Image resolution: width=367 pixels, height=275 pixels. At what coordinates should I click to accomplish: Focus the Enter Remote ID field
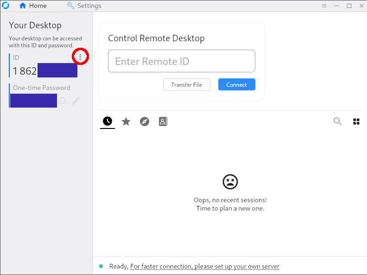[182, 61]
